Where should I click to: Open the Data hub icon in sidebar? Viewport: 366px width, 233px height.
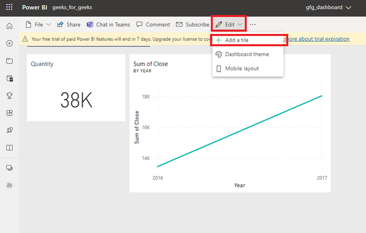point(9,78)
